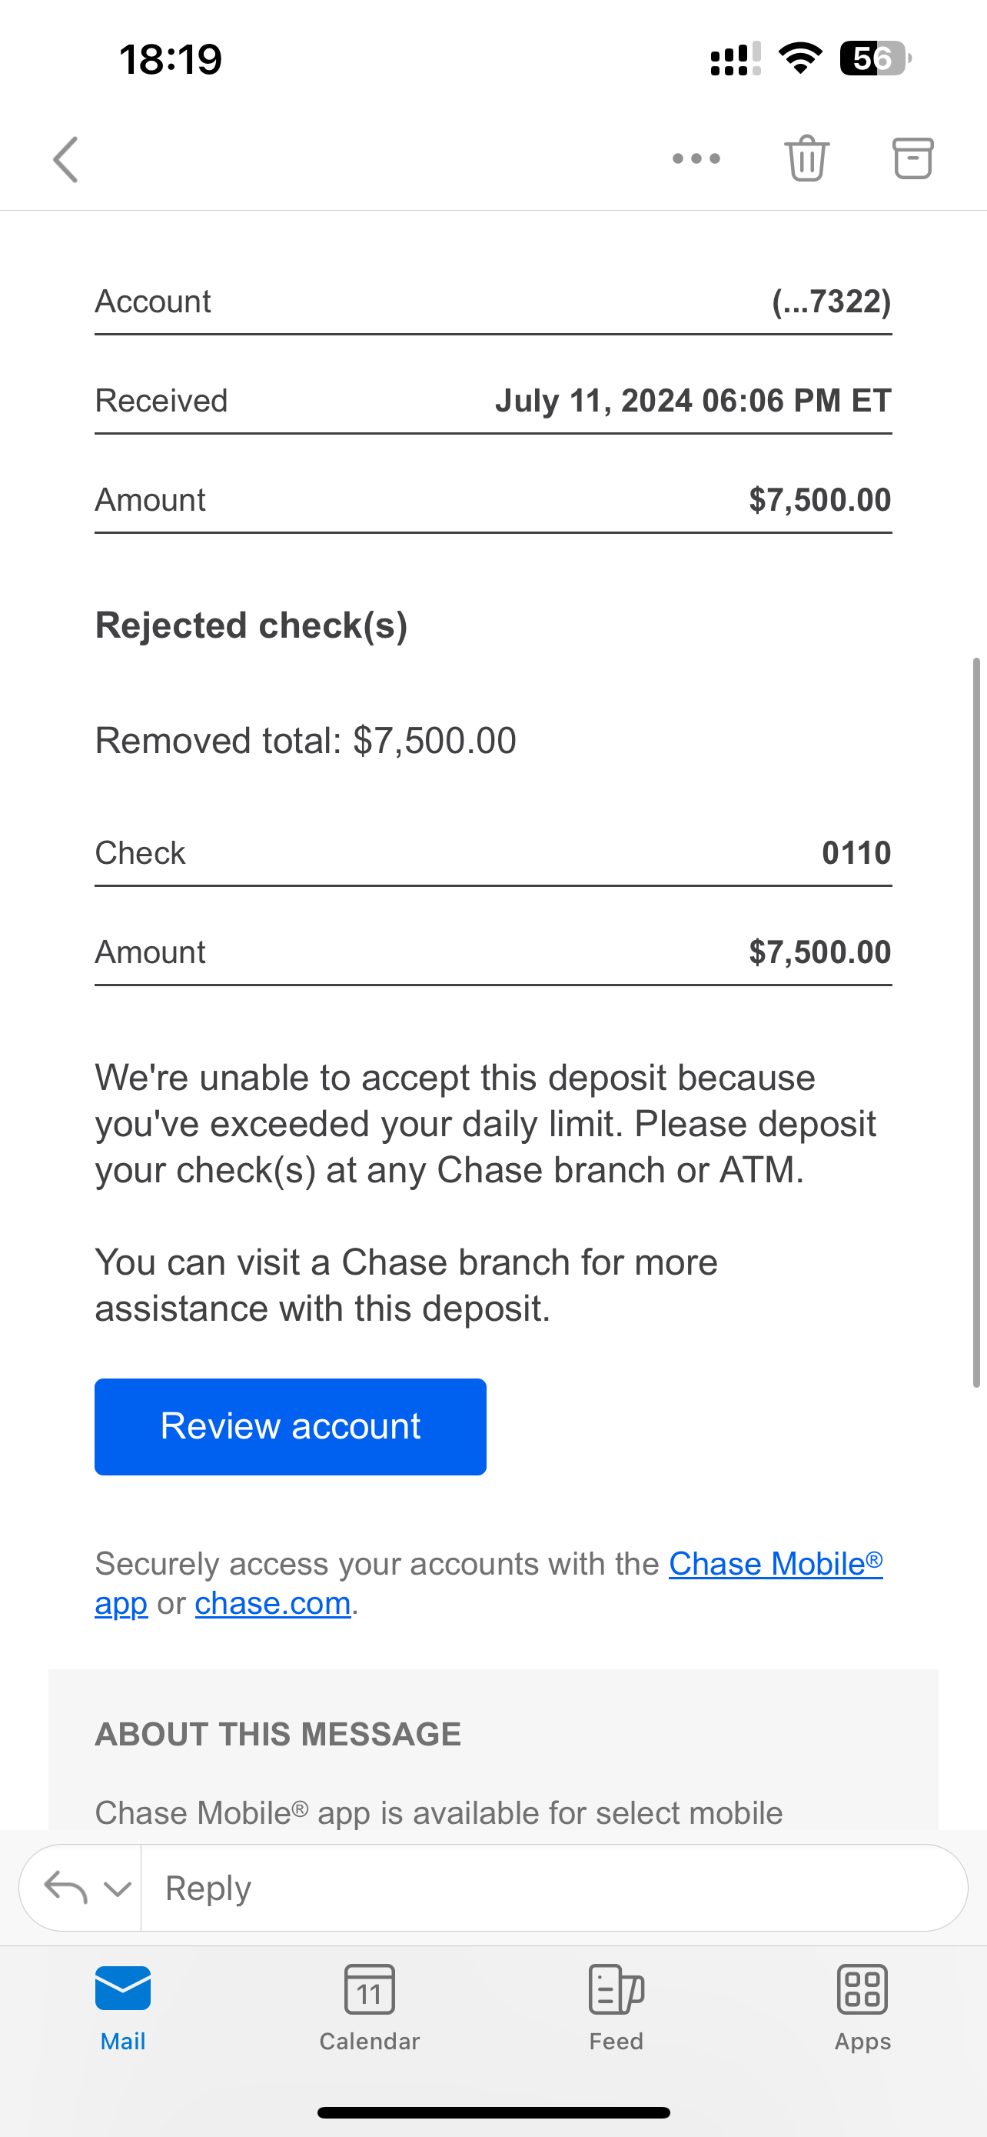Delete this email with the trash icon
Viewport: 987px width, 2137px height.
tap(806, 158)
